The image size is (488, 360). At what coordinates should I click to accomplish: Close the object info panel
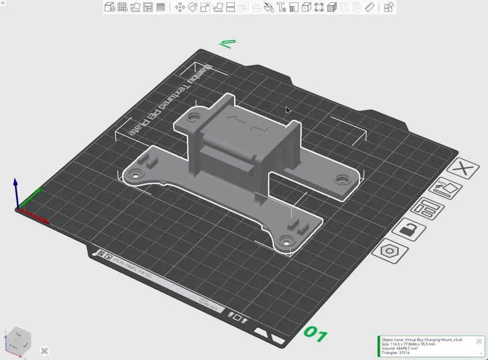point(479,342)
